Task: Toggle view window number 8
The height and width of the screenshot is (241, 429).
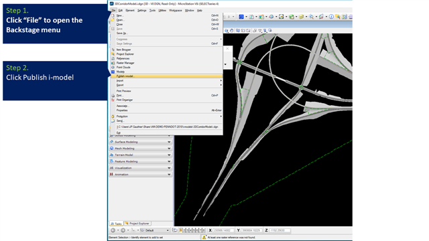Action: (x=203, y=230)
